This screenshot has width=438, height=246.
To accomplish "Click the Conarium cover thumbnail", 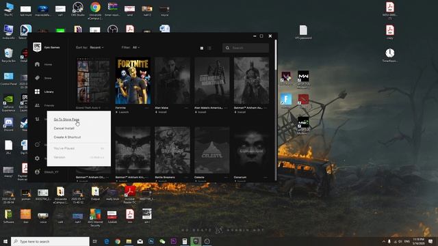I will click(252, 150).
